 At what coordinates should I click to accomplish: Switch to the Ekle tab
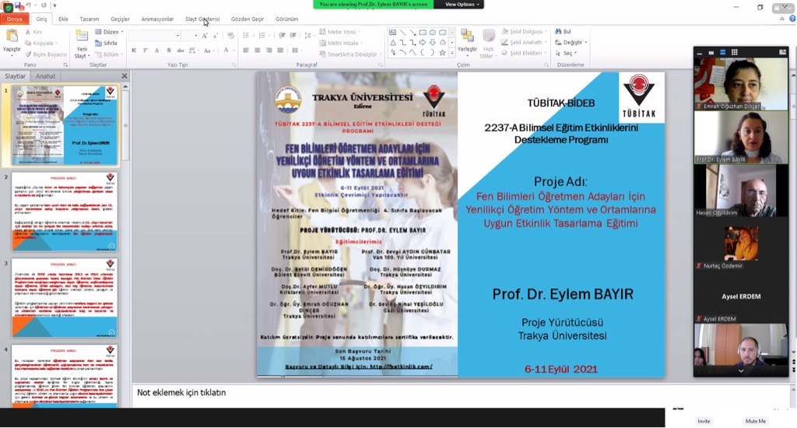(x=63, y=19)
